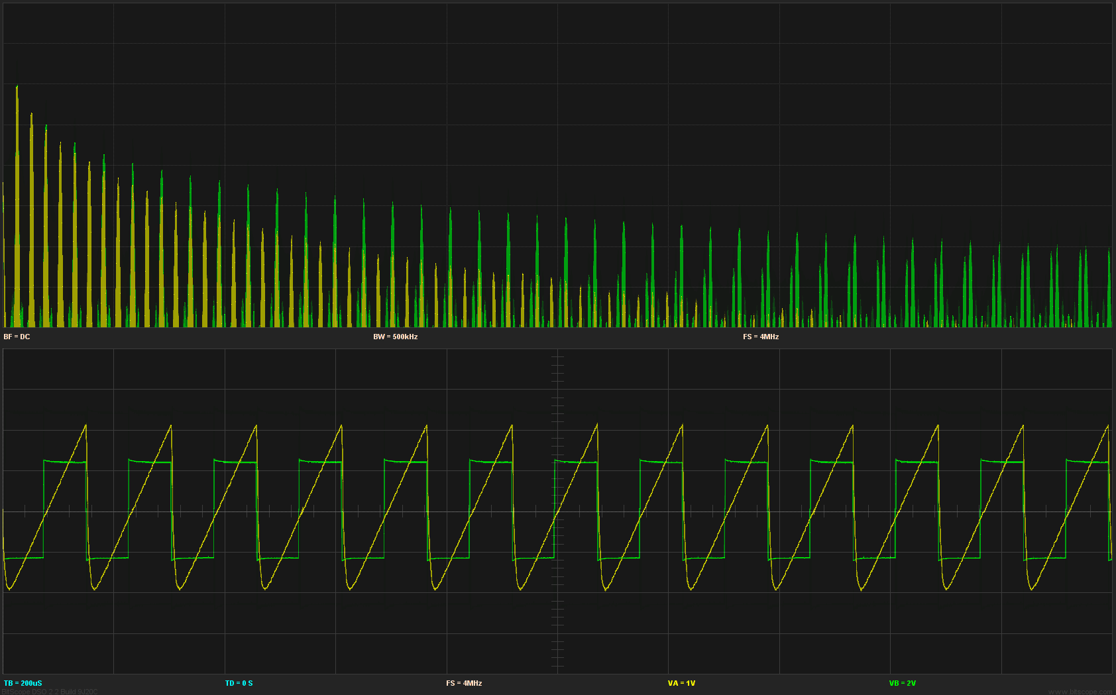Click the yellow VA = 1V channel label
The height and width of the screenshot is (695, 1116).
pos(681,683)
